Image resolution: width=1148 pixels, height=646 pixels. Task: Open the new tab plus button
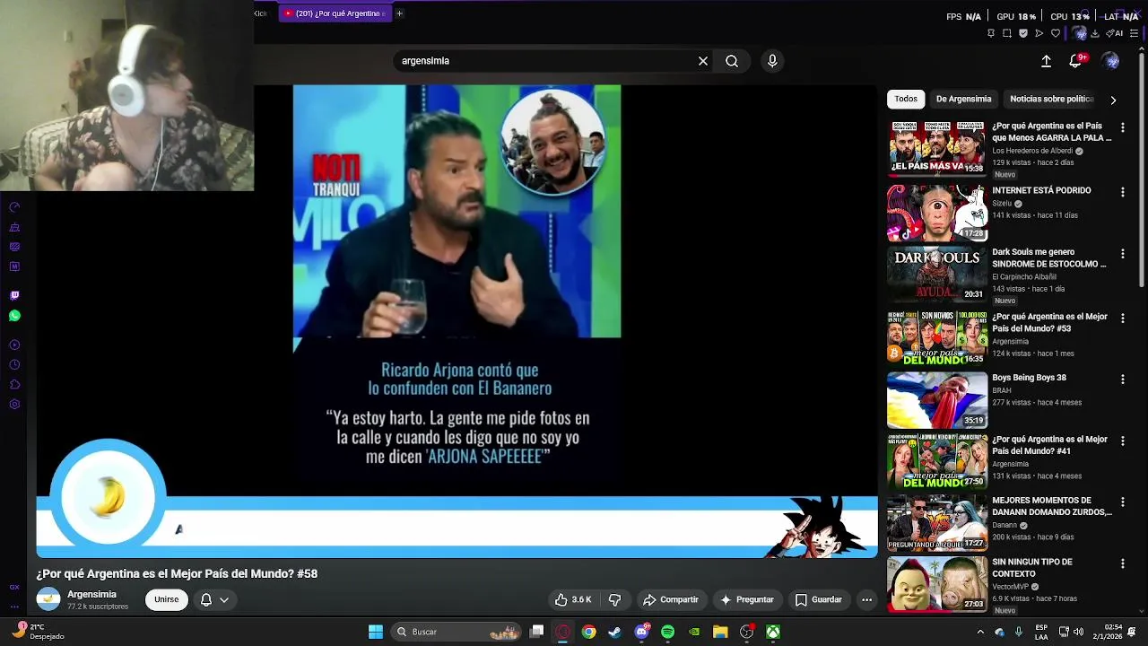(399, 13)
